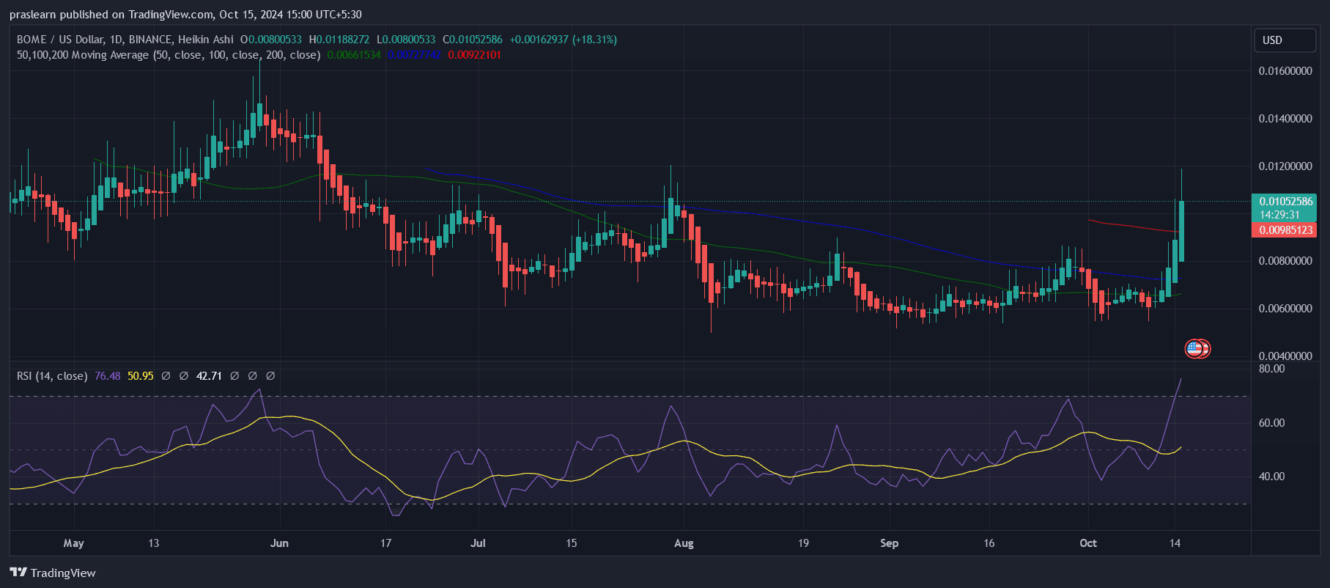The image size is (1330, 588).
Task: Click the purple RSI value 76.48
Action: (x=108, y=376)
